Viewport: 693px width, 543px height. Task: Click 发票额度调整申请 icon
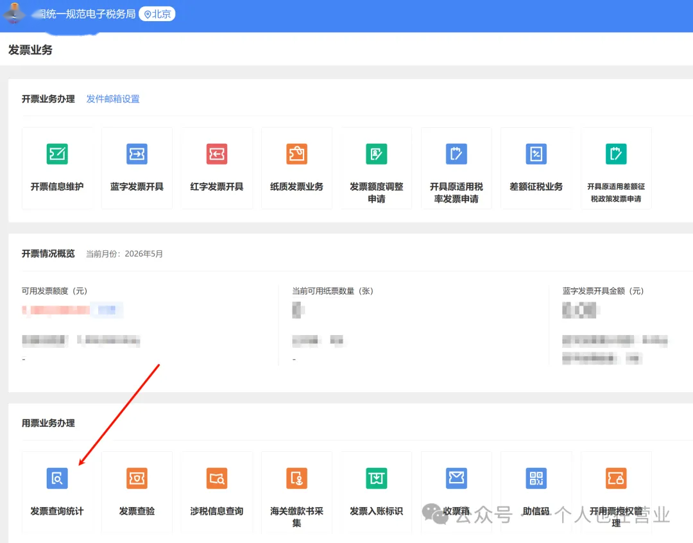[377, 154]
